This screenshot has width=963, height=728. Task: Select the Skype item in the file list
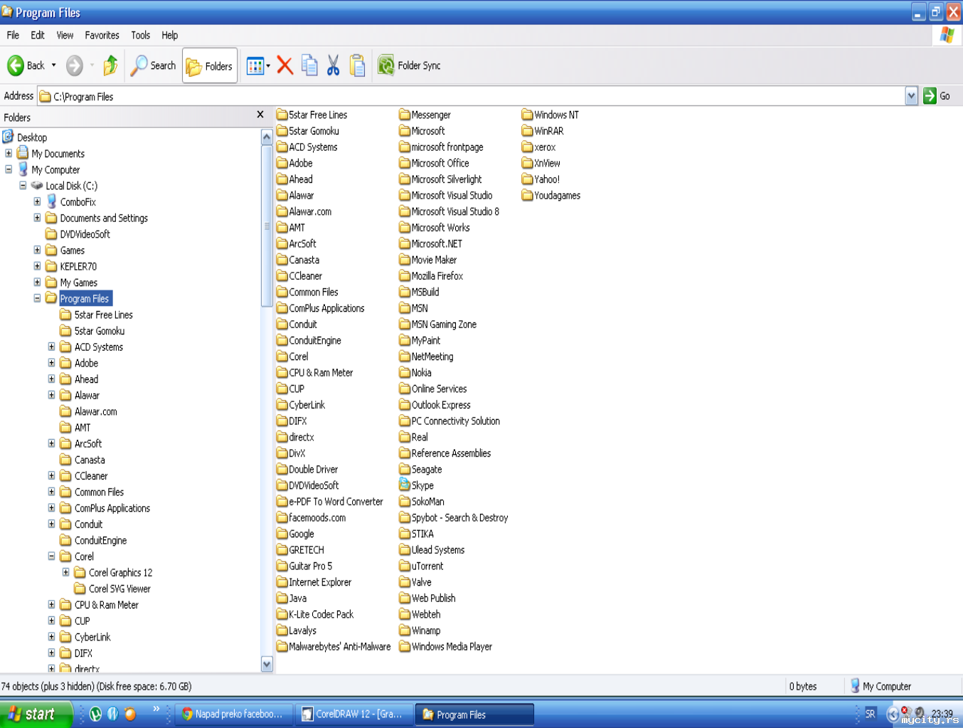point(416,485)
